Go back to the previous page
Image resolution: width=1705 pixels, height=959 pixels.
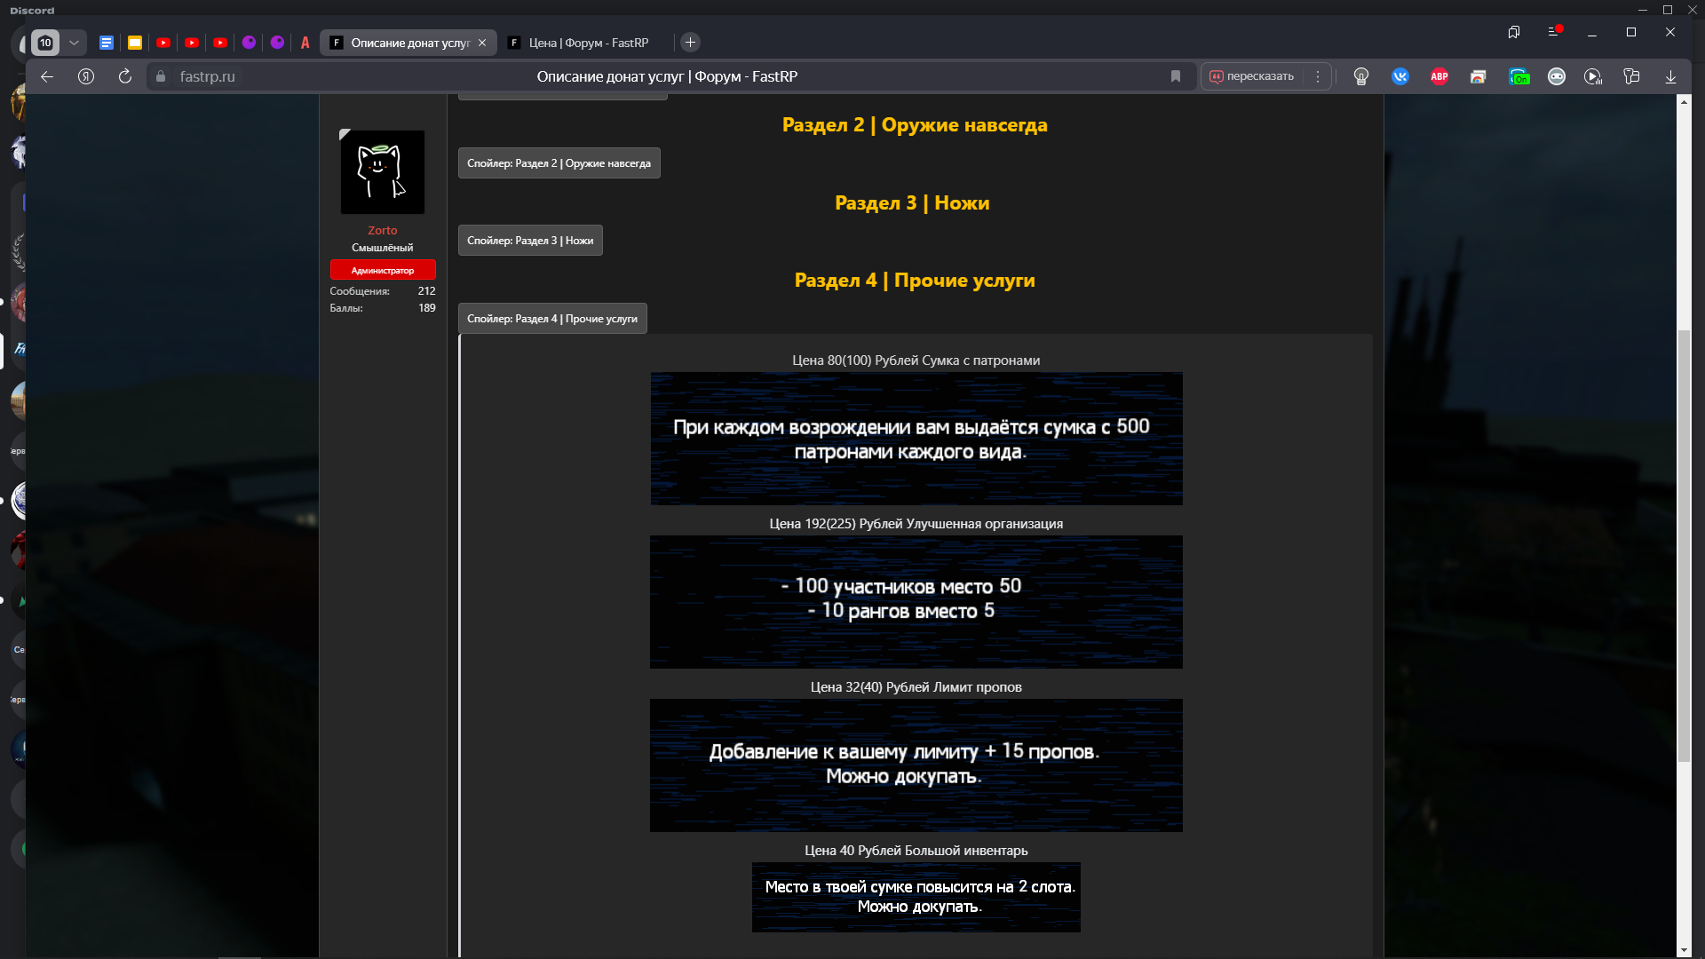point(47,76)
